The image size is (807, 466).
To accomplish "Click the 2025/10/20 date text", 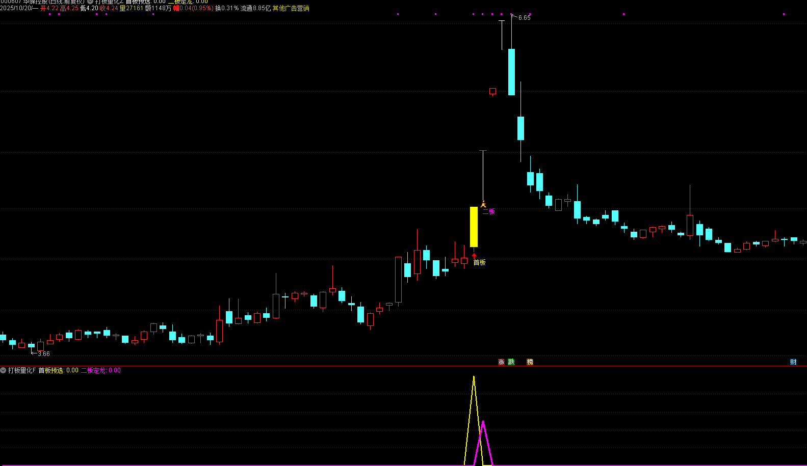I will click(x=16, y=8).
